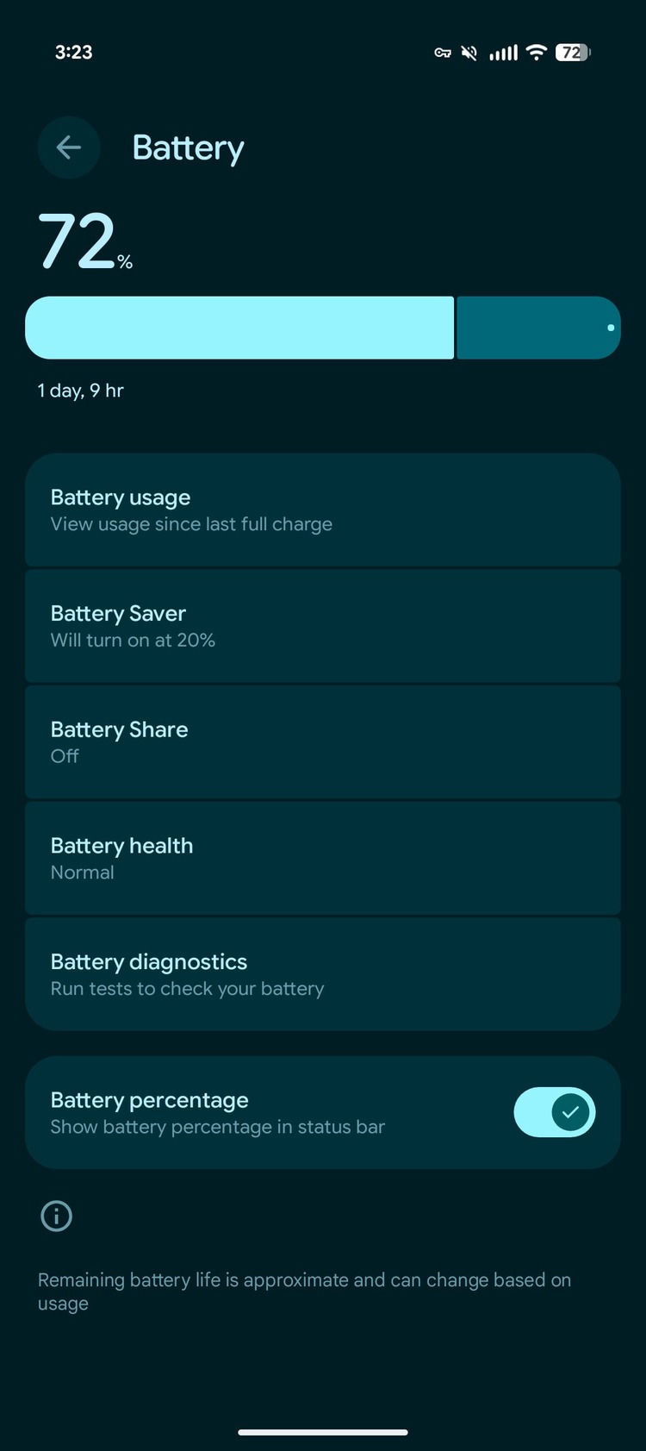Image resolution: width=646 pixels, height=1451 pixels.
Task: Tap the Wi-Fi status icon
Action: tap(536, 53)
